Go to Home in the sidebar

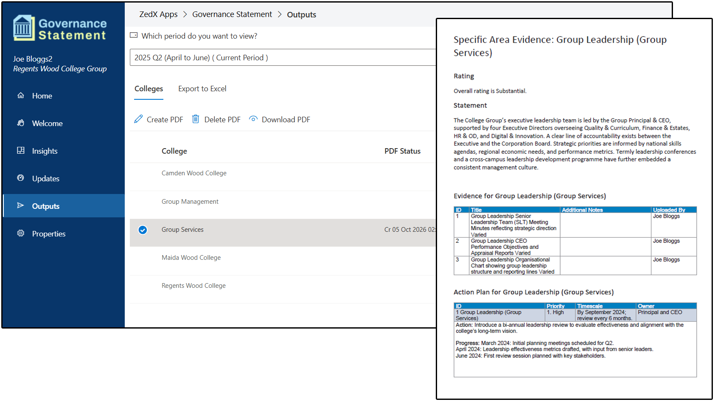(x=64, y=96)
